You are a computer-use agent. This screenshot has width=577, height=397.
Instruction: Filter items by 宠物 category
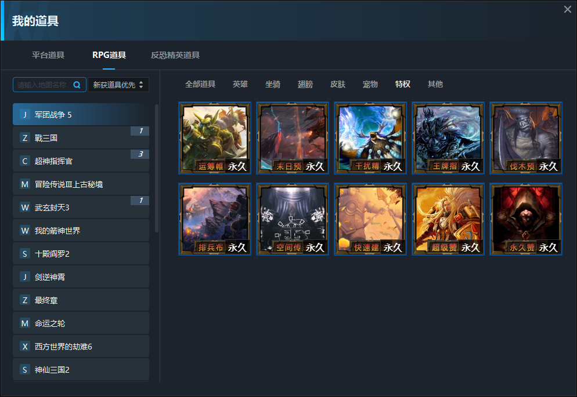click(370, 84)
